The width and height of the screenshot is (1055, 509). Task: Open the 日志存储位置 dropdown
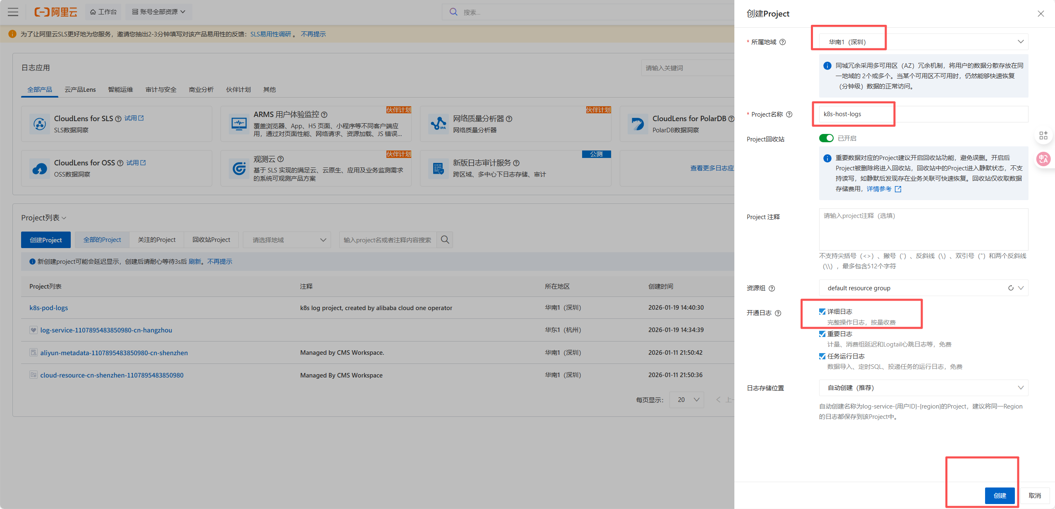[x=923, y=388]
